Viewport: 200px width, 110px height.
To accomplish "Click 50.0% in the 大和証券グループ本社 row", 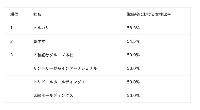I will coord(133,55).
